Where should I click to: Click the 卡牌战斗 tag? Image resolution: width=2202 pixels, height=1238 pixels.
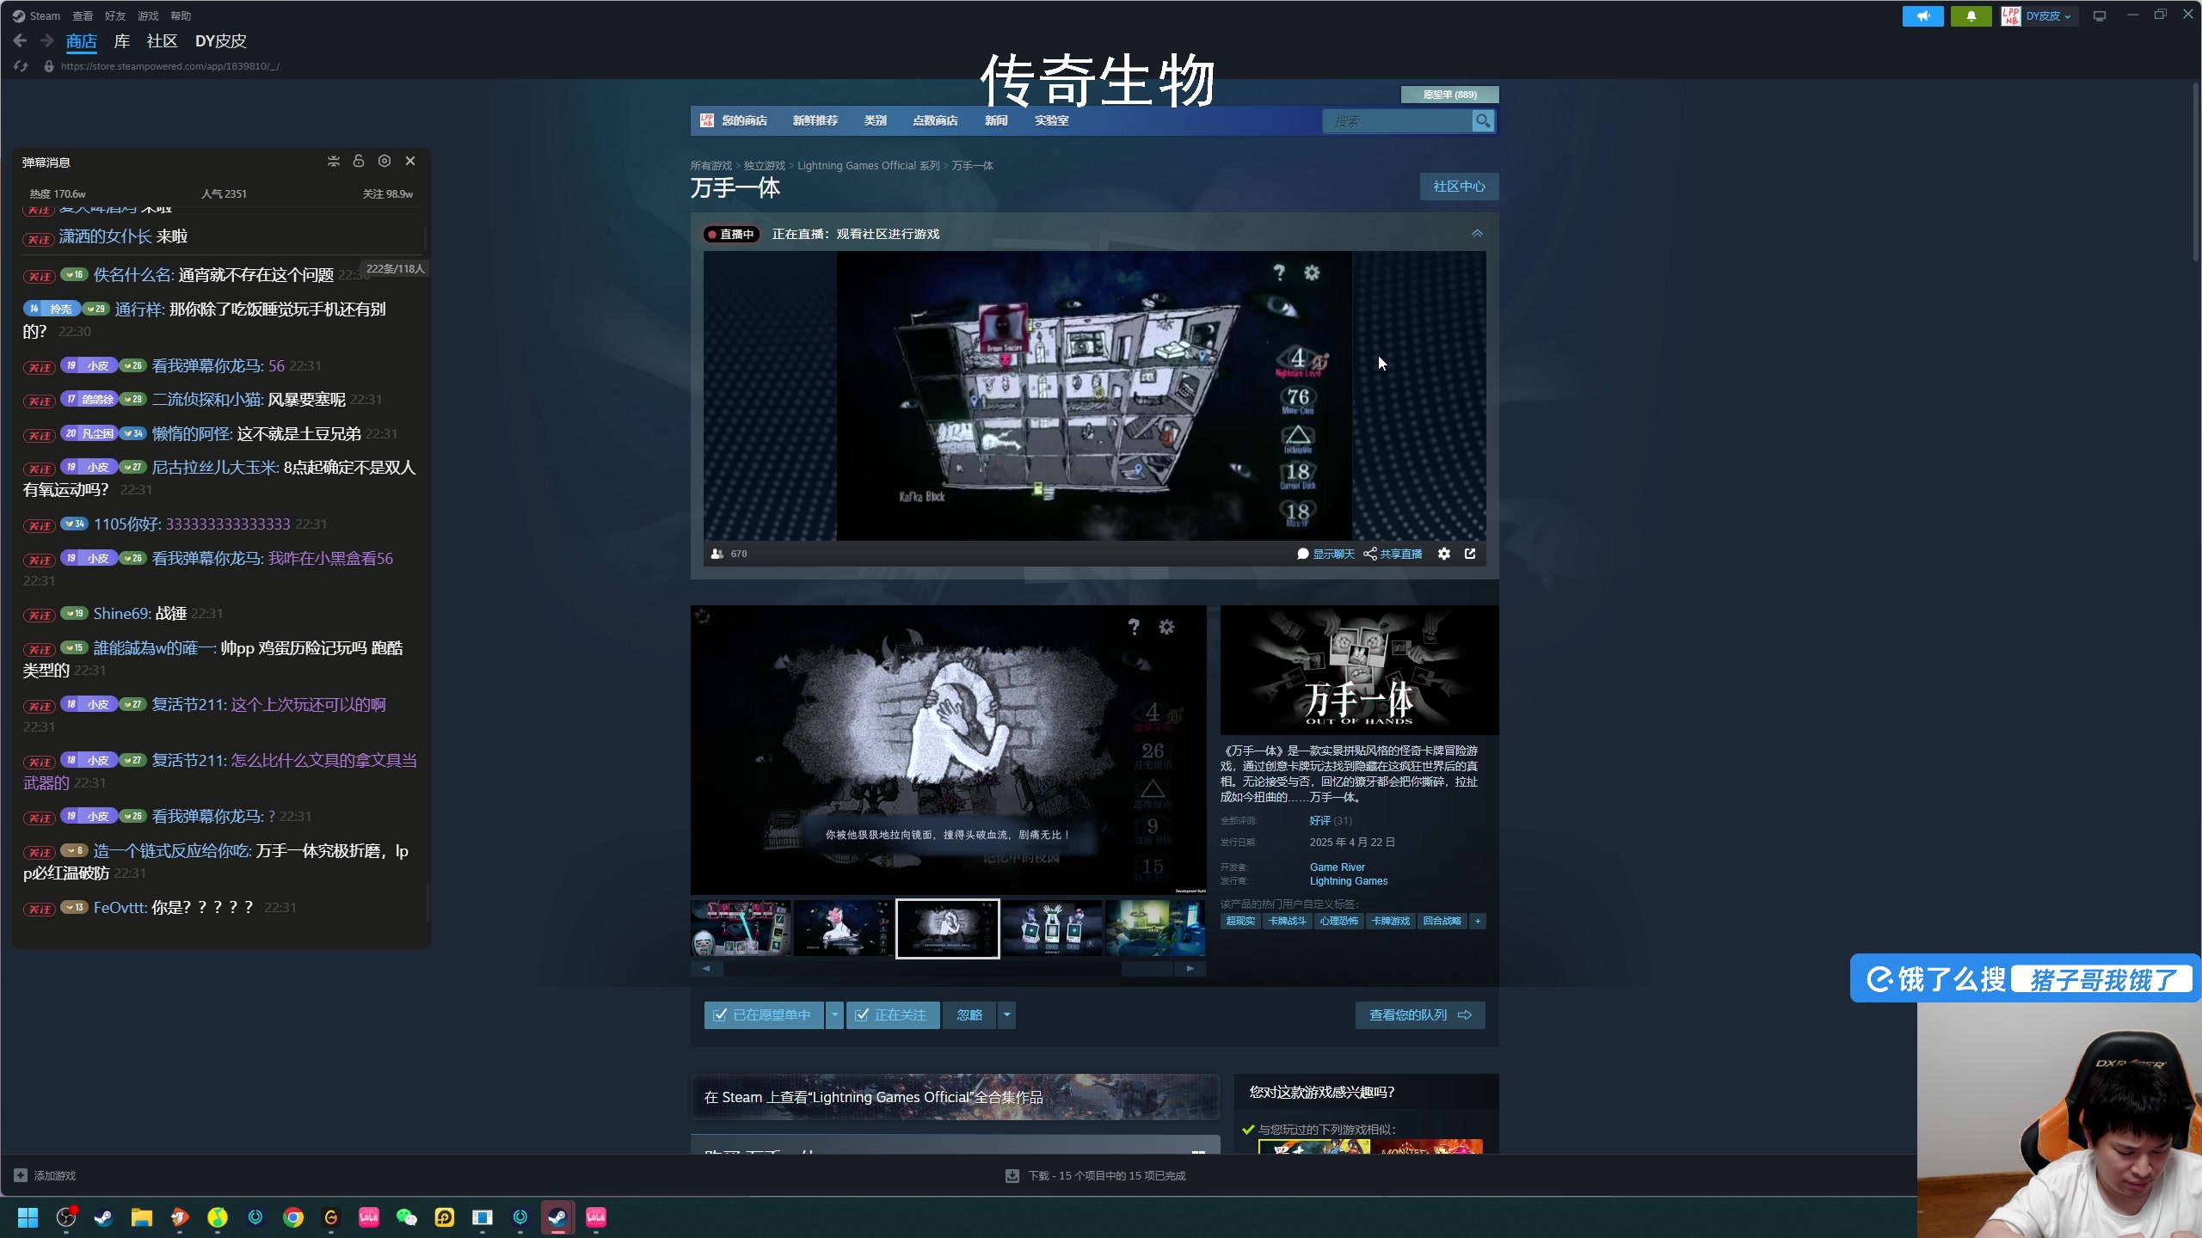[x=1288, y=921]
